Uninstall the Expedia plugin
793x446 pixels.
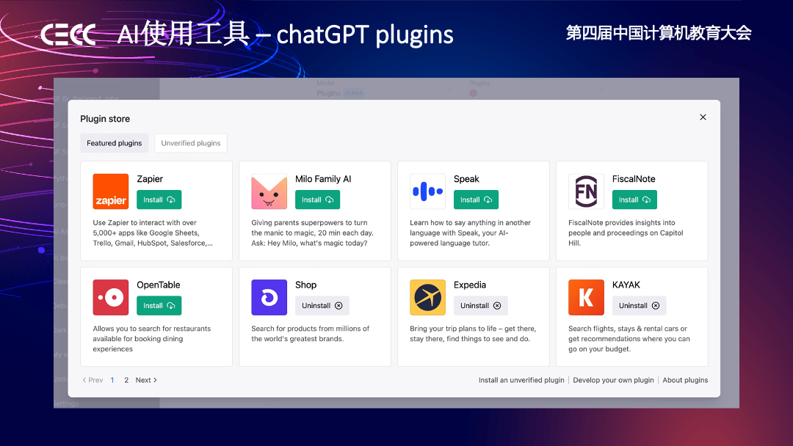480,306
